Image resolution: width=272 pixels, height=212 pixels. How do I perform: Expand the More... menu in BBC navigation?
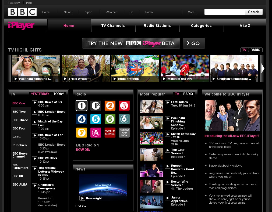(x=192, y=12)
